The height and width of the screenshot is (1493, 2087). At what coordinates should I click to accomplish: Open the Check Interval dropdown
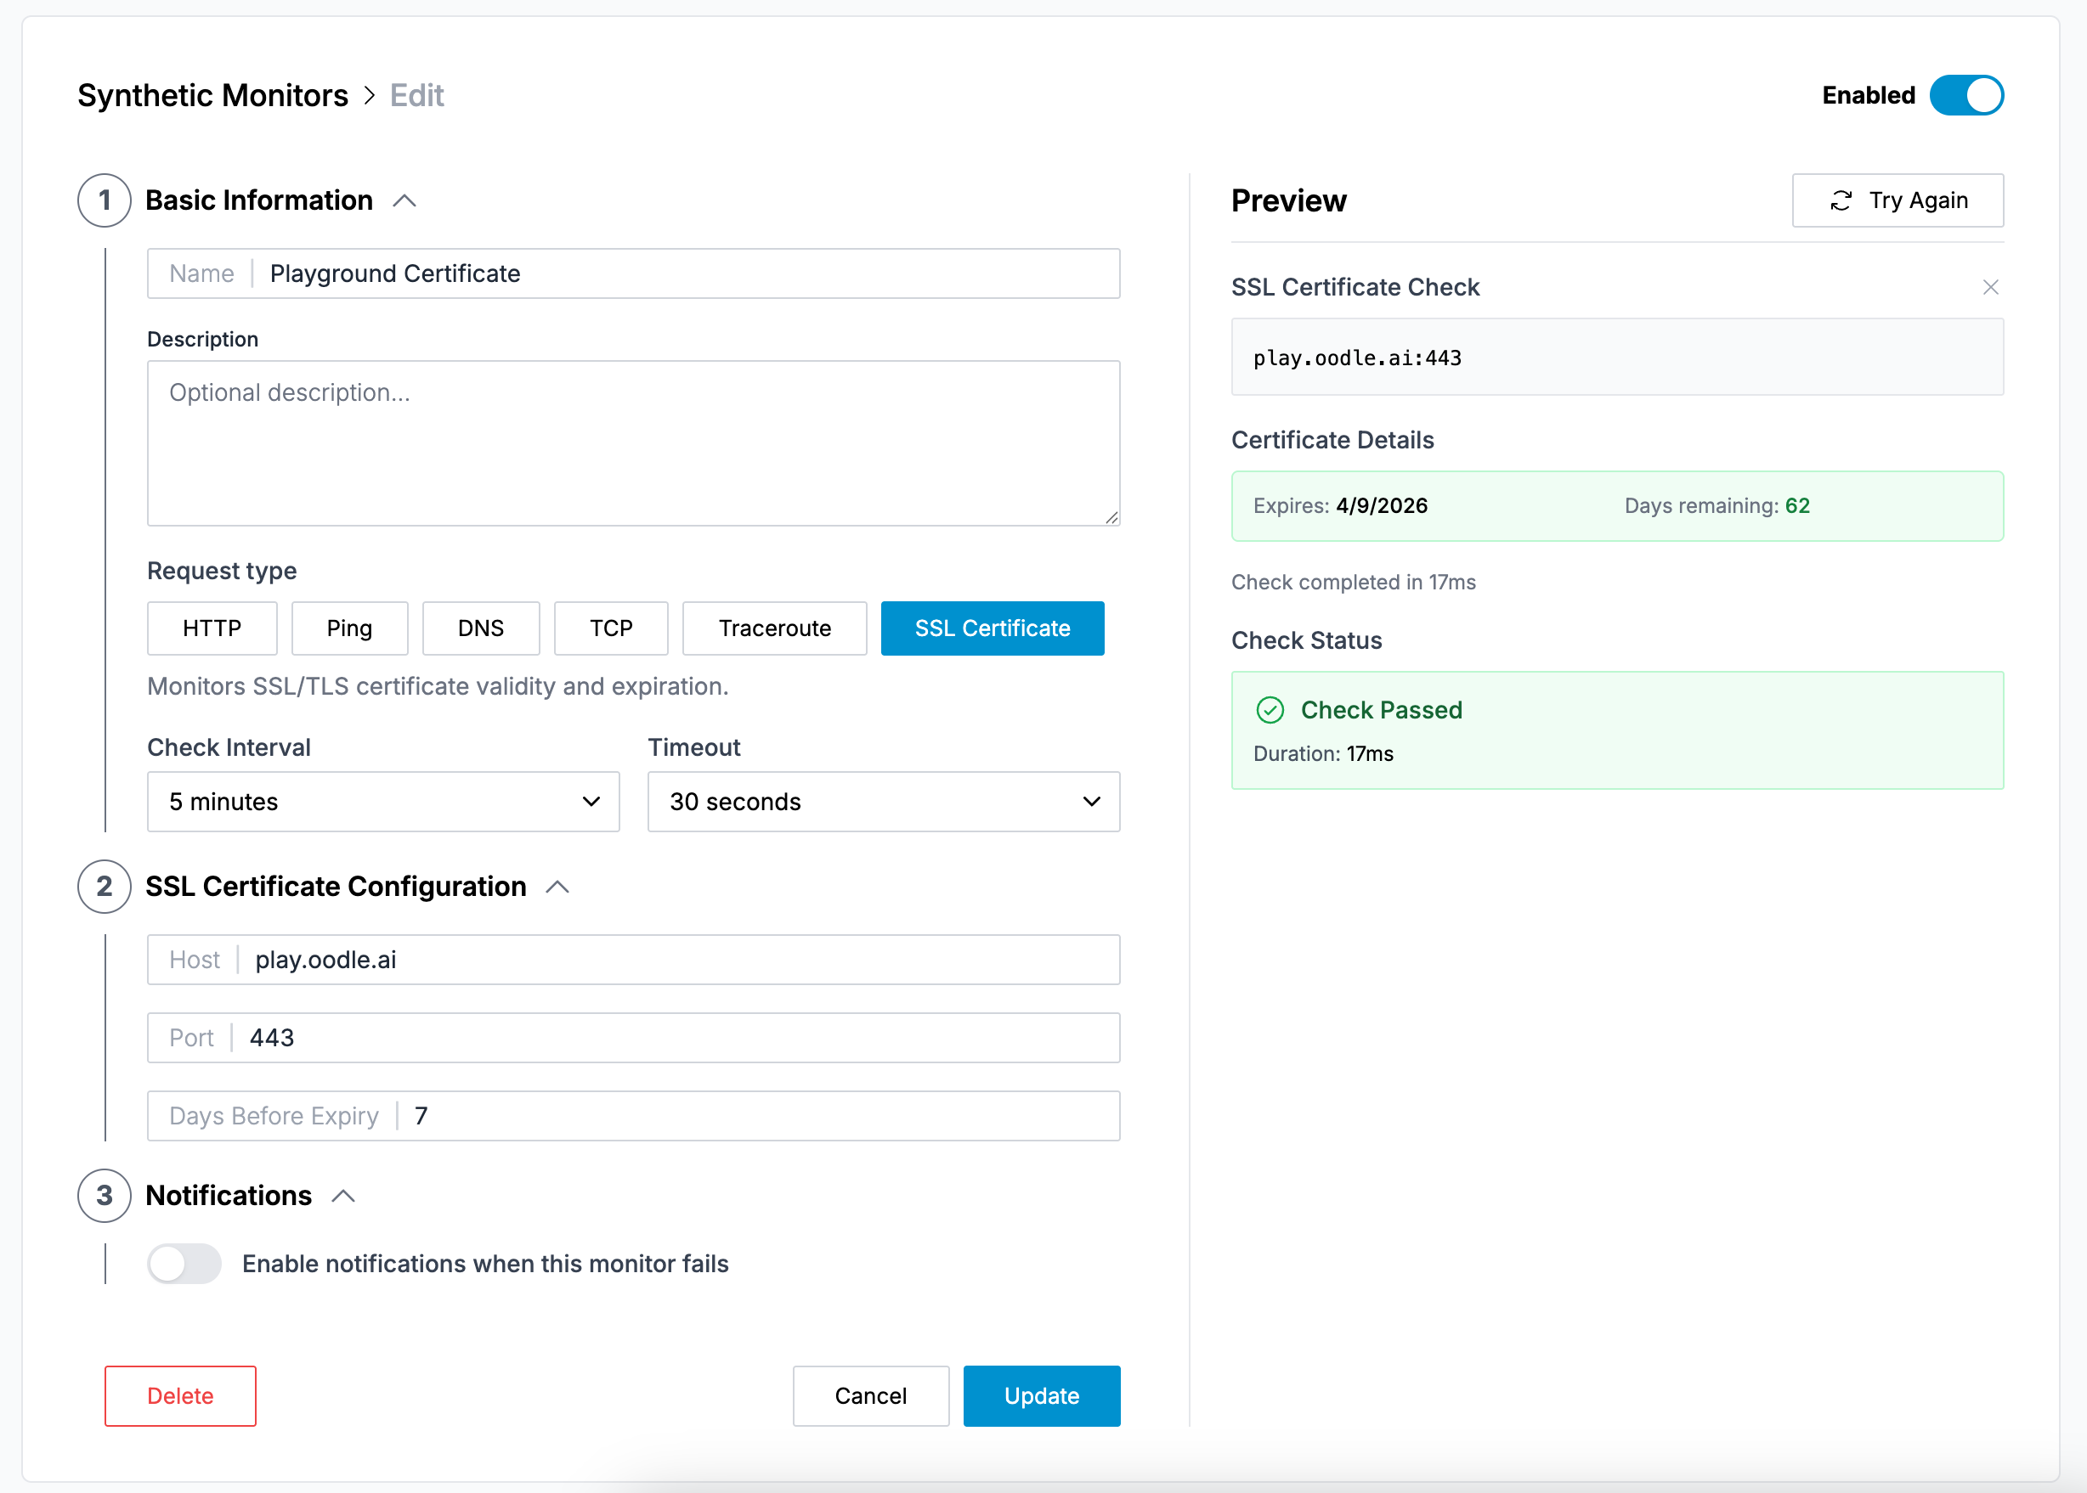point(382,802)
